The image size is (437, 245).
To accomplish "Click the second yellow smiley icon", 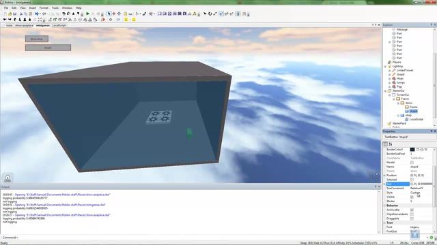I will pos(134,20).
